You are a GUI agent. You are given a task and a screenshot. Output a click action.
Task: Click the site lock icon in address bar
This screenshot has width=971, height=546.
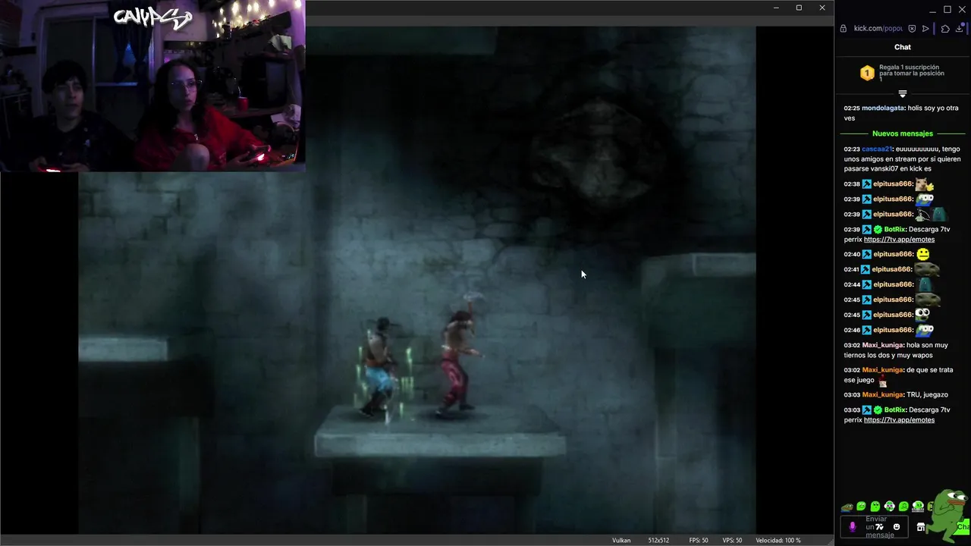tap(844, 29)
